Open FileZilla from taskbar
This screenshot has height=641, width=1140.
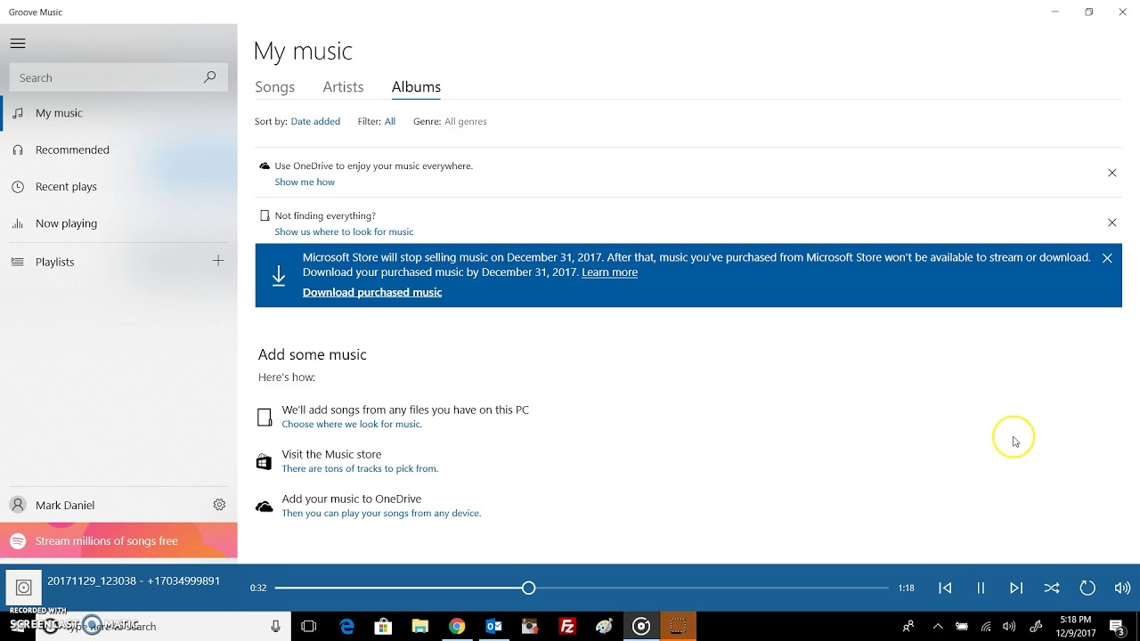click(x=567, y=627)
